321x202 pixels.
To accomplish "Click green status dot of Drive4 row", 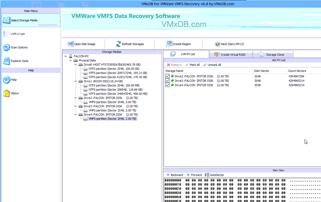I will point(172,85).
